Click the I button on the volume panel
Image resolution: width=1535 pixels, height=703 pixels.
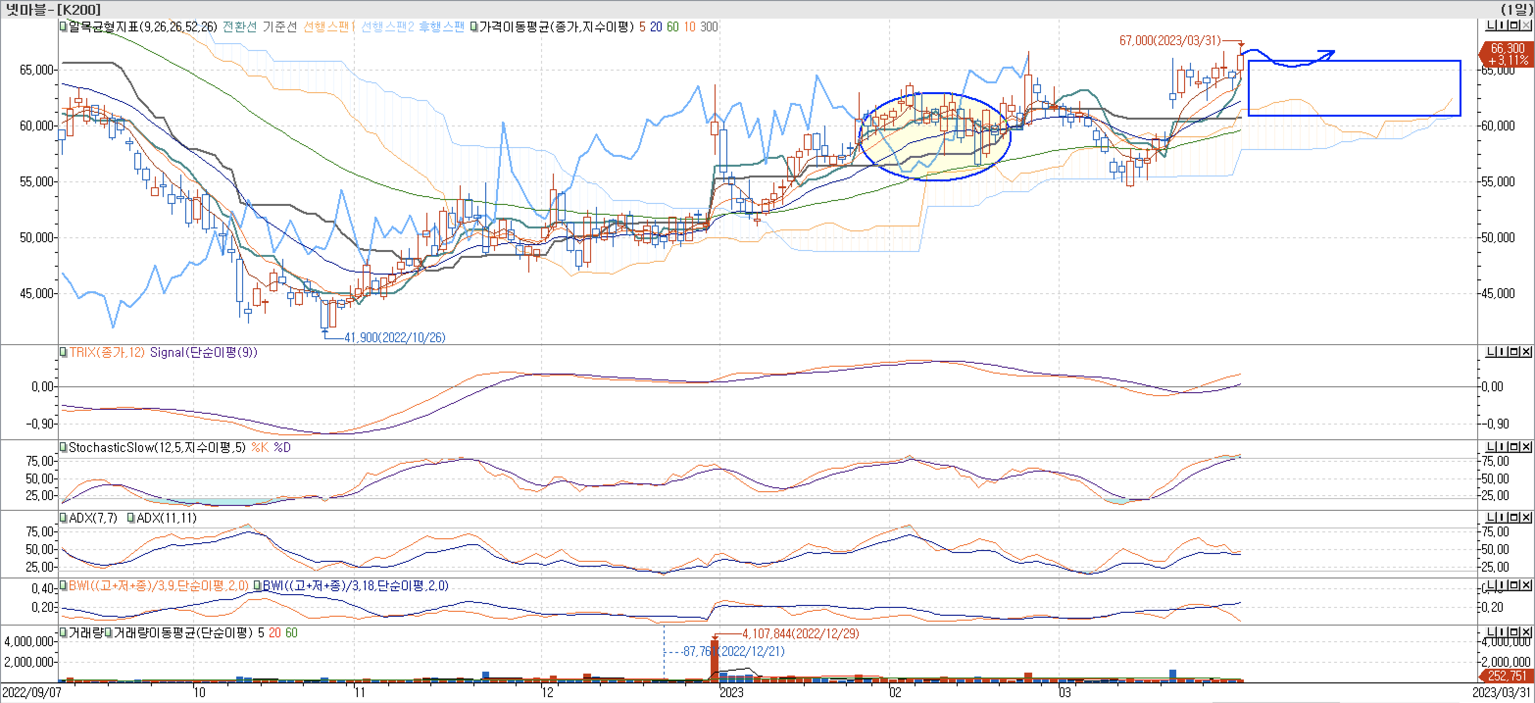pos(1502,632)
